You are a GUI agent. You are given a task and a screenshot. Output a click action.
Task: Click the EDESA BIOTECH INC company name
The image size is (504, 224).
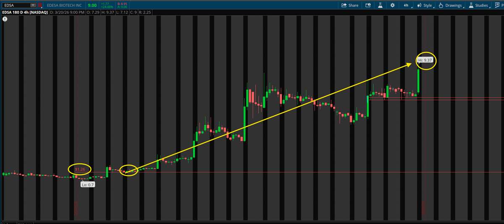[x=64, y=5]
